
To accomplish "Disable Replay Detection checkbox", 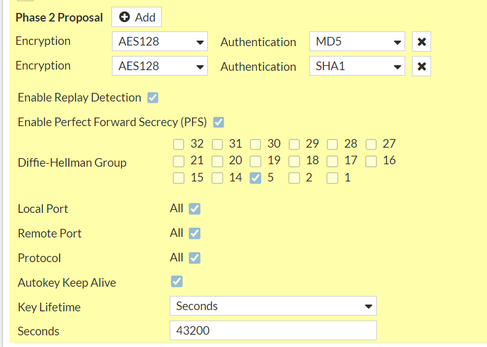I will pyautogui.click(x=153, y=98).
